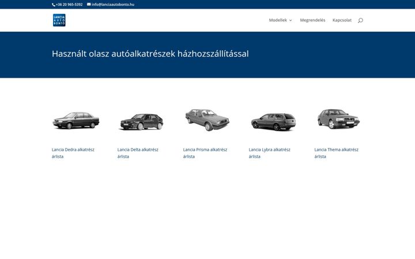Open the Modellek menu item

(x=278, y=20)
